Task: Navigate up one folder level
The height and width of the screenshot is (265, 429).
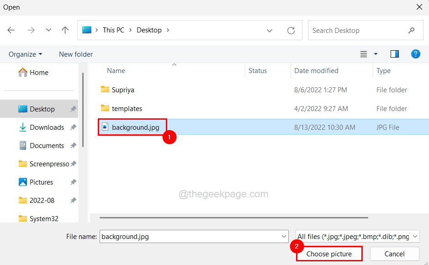Action: click(x=65, y=30)
